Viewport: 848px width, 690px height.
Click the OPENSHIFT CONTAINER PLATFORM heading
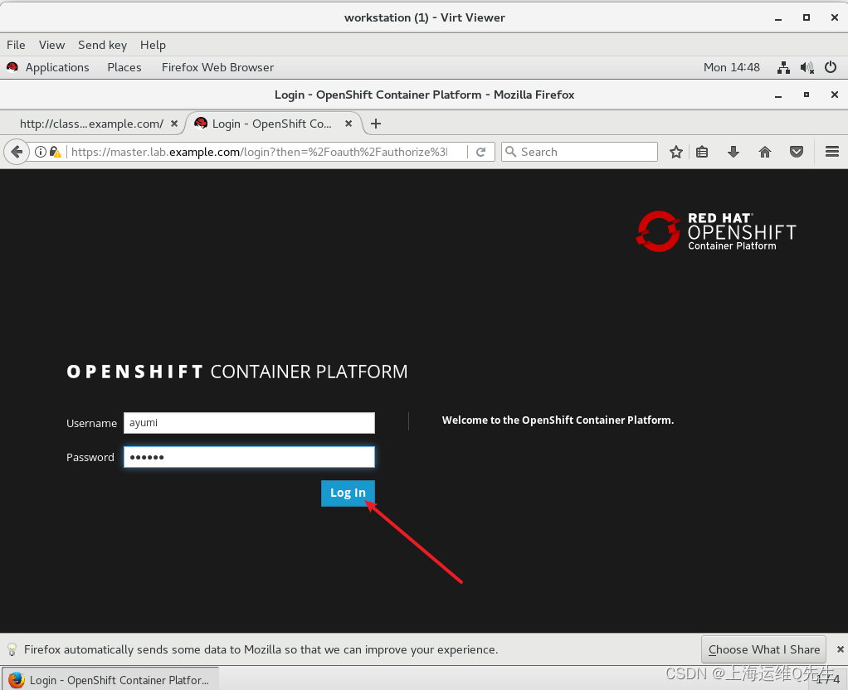pyautogui.click(x=236, y=372)
